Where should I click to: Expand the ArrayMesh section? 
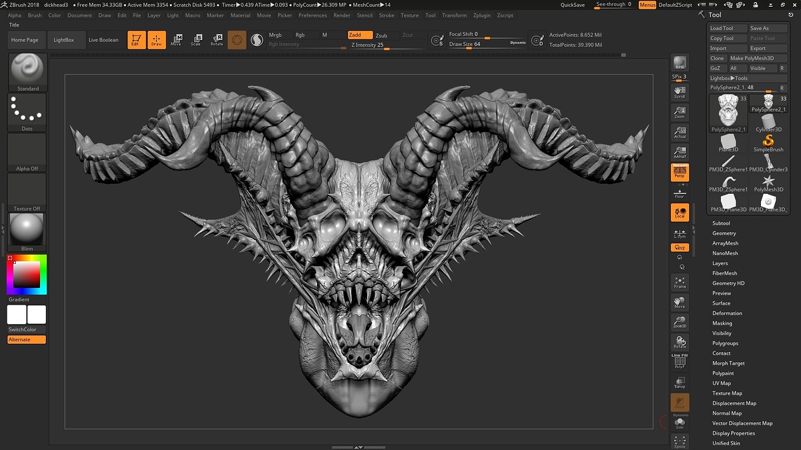pos(725,243)
